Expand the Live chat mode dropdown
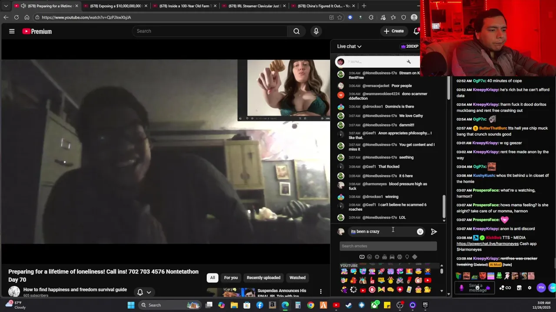 [x=349, y=46]
